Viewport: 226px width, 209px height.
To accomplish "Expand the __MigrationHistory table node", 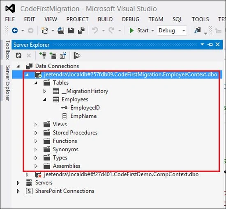I will tap(44, 91).
